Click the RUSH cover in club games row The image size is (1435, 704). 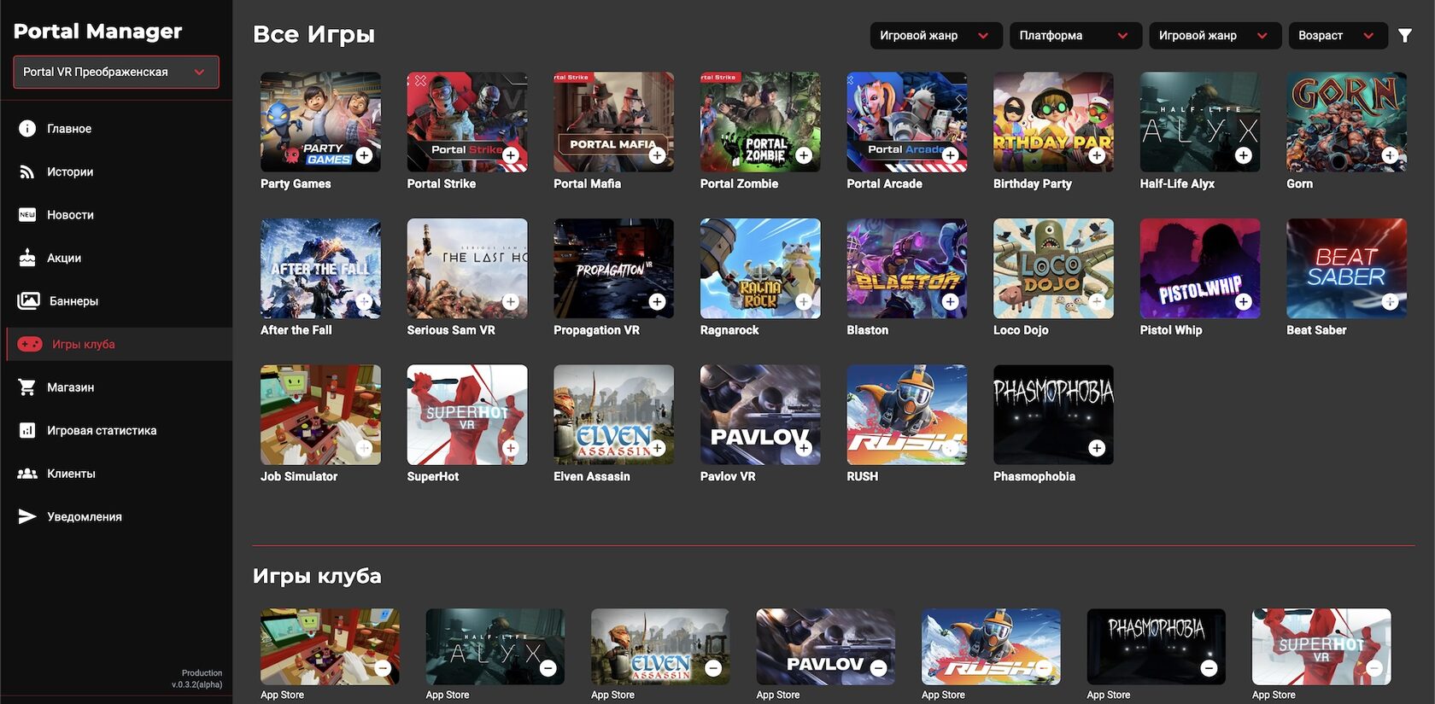[x=991, y=647]
